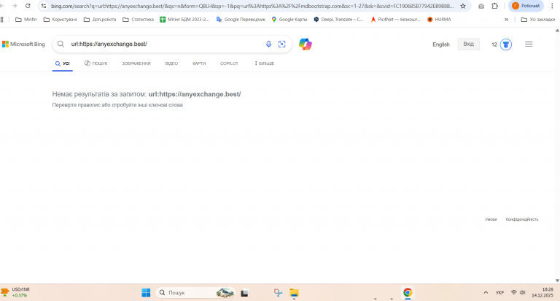This screenshot has height=301, width=560.
Task: Open Copilot via the colorful icon
Action: coord(306,44)
